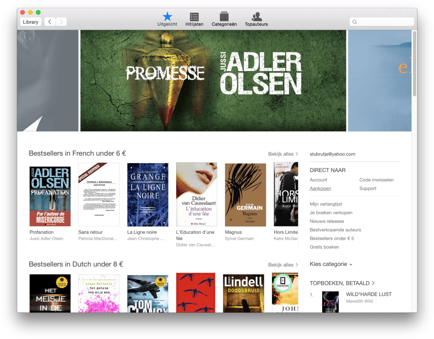The image size is (434, 339).
Task: Open the Liane Moriarty Het geheim cover
Action: tap(99, 293)
